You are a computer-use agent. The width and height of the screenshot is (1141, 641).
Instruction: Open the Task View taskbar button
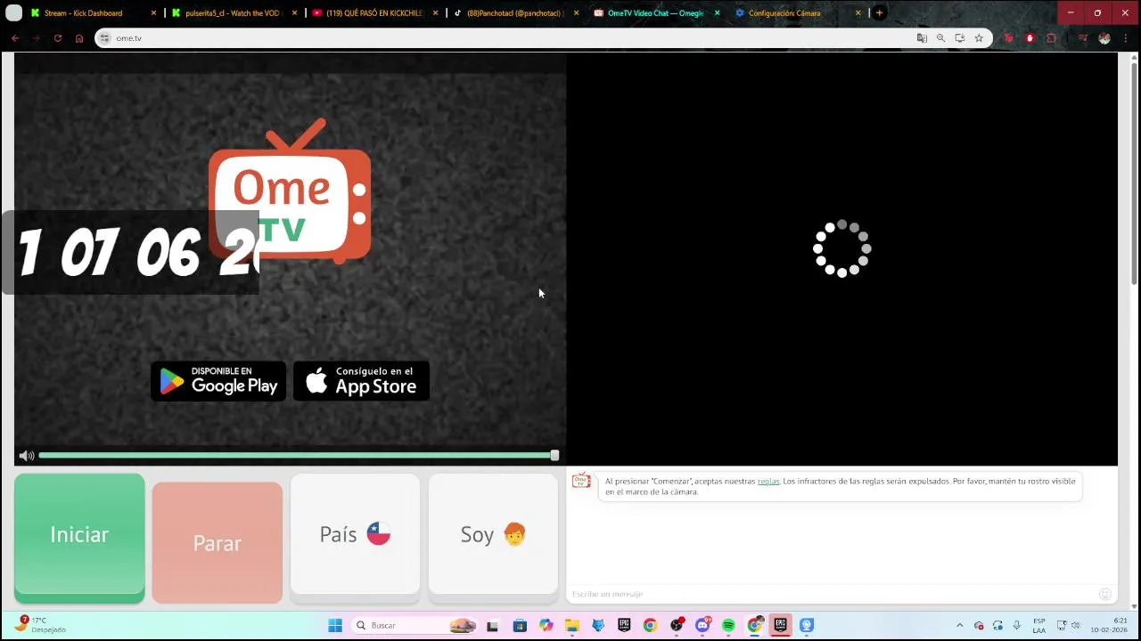pyautogui.click(x=493, y=626)
